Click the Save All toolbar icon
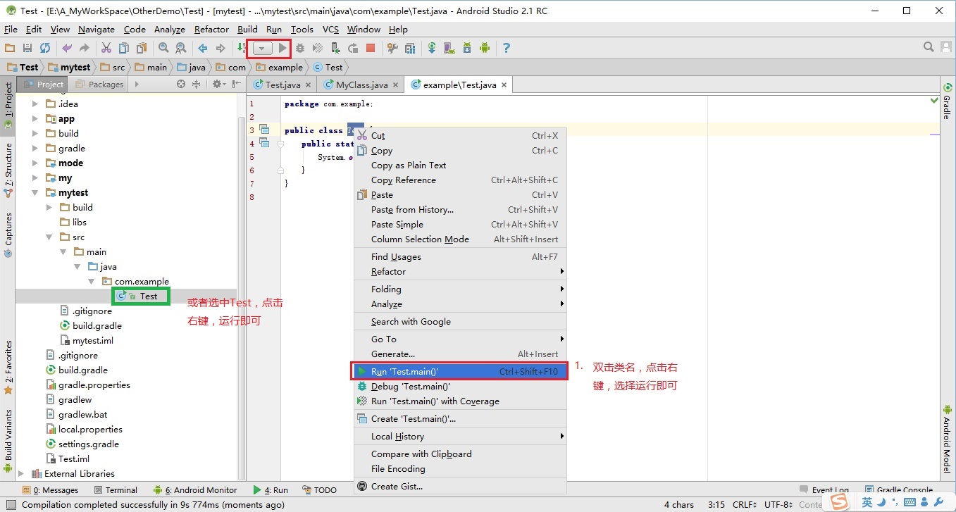Viewport: 956px width, 512px height. click(27, 48)
